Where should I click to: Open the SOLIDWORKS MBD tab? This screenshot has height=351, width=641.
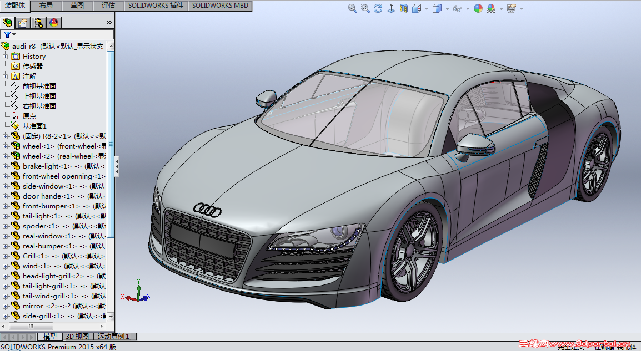pos(221,6)
